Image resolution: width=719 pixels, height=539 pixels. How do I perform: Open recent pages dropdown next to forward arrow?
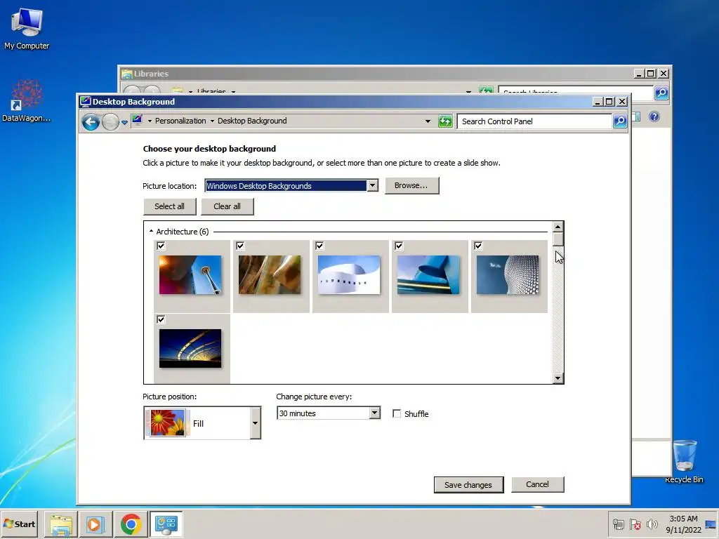point(124,122)
